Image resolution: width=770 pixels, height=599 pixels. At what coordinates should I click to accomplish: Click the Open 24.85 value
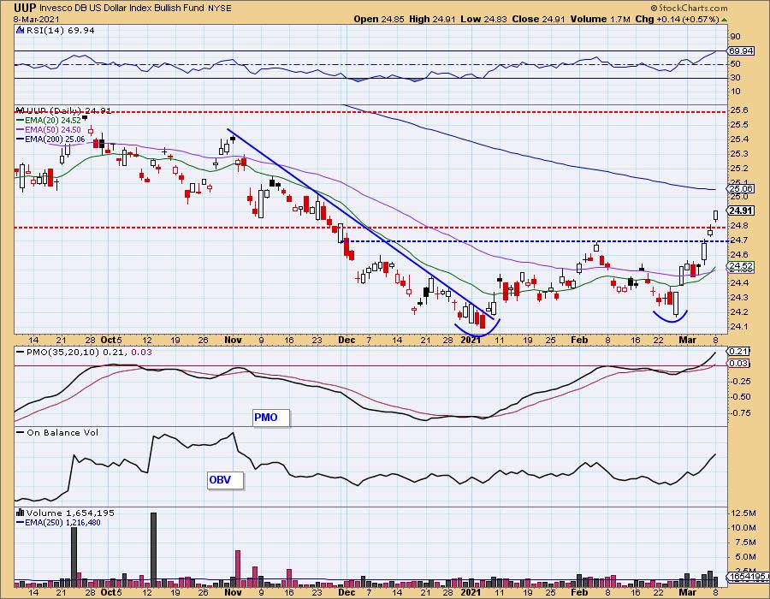click(379, 19)
